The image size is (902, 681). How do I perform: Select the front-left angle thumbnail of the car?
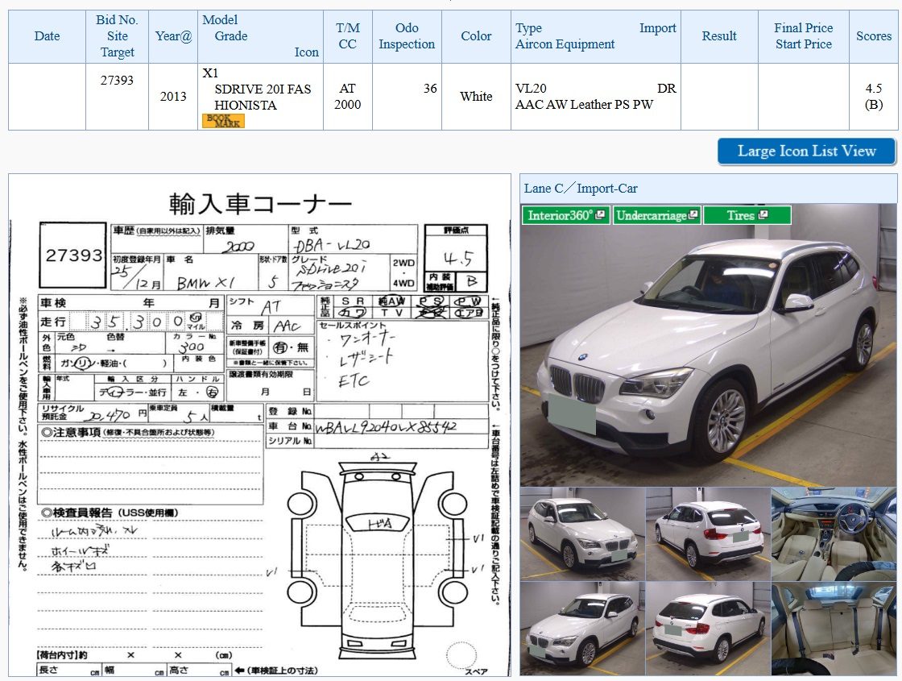point(582,534)
